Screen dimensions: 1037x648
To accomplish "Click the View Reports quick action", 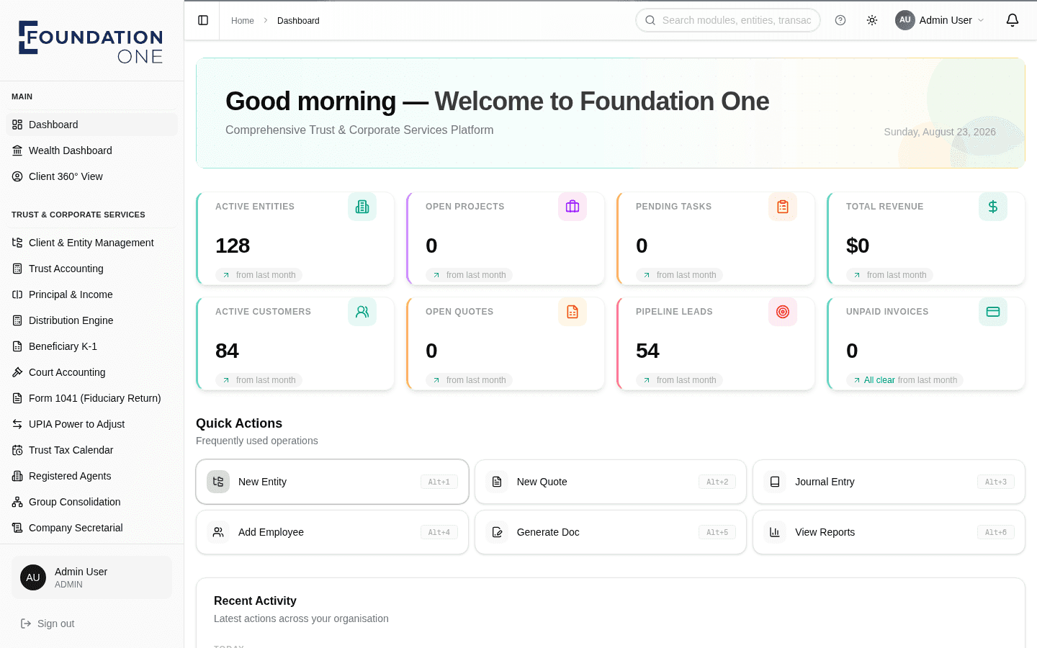I will coord(889,532).
